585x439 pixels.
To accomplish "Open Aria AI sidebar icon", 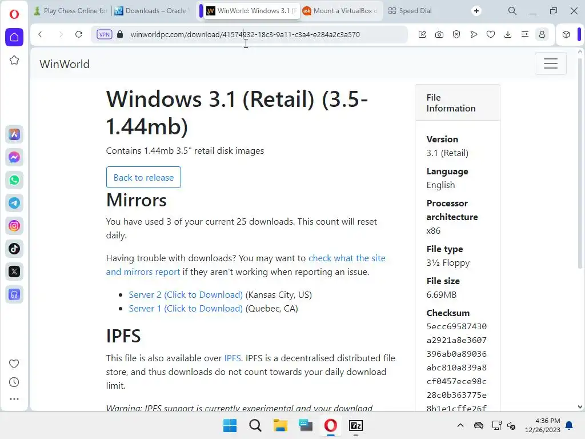I will tap(14, 134).
